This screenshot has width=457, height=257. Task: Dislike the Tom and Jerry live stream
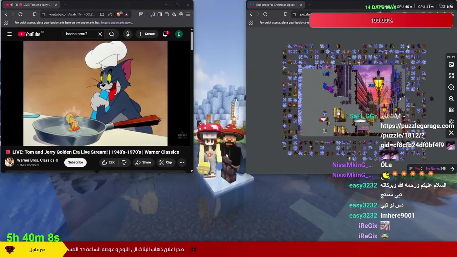coord(124,162)
